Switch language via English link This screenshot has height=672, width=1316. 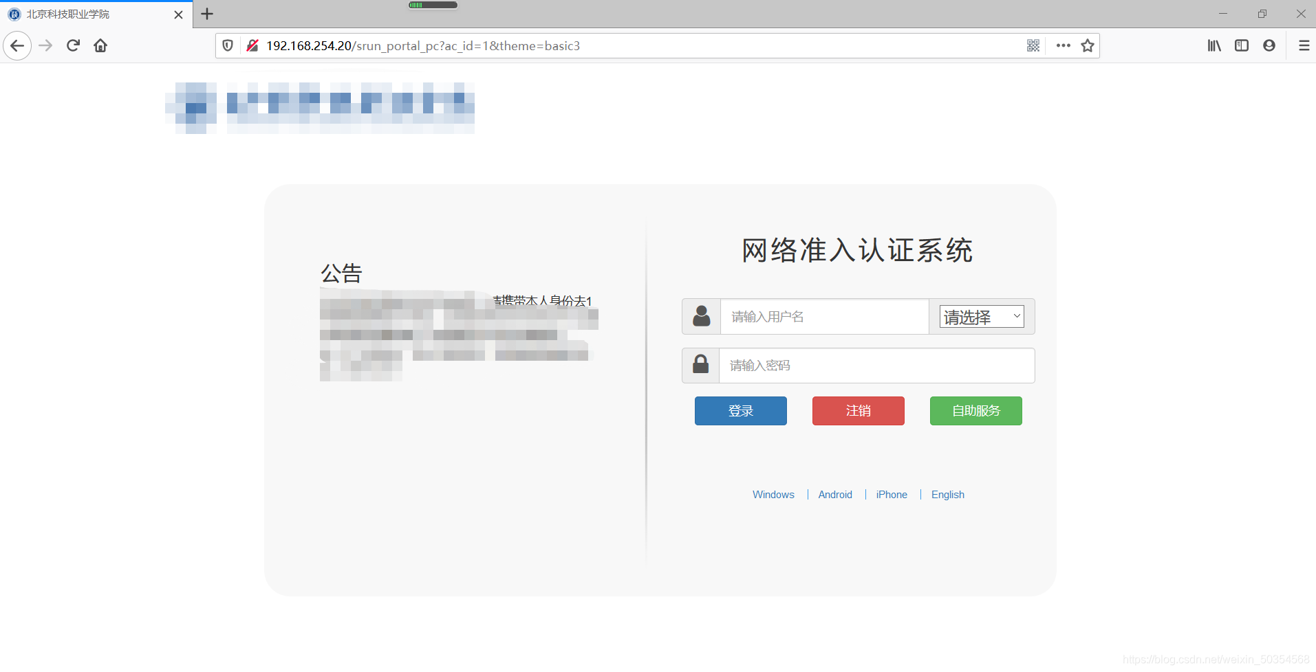click(x=948, y=495)
